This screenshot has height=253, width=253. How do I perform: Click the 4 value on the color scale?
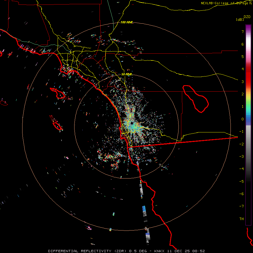243,69
